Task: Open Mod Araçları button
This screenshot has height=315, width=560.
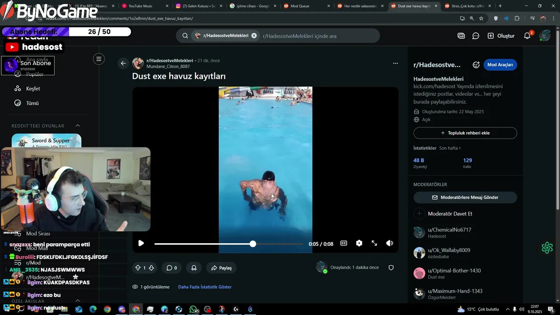Action: point(500,65)
